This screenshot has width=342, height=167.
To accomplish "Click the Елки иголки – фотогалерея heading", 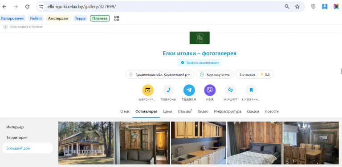I will click(199, 53).
